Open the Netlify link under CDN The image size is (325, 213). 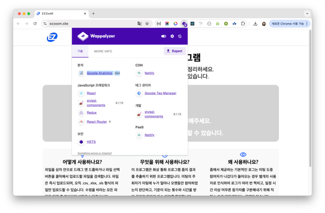pos(149,73)
